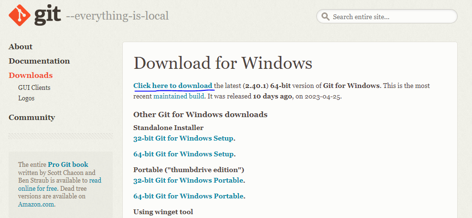Open the Logos subpage
The height and width of the screenshot is (218, 472).
pos(26,98)
